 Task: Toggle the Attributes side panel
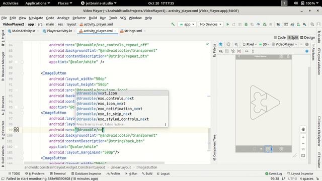pos(313,52)
